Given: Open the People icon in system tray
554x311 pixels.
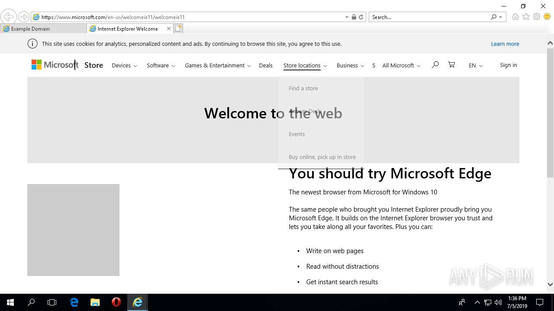Looking at the screenshot, I should 462,302.
